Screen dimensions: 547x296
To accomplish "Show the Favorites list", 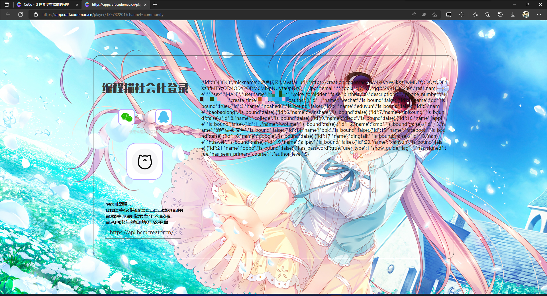I will point(475,15).
